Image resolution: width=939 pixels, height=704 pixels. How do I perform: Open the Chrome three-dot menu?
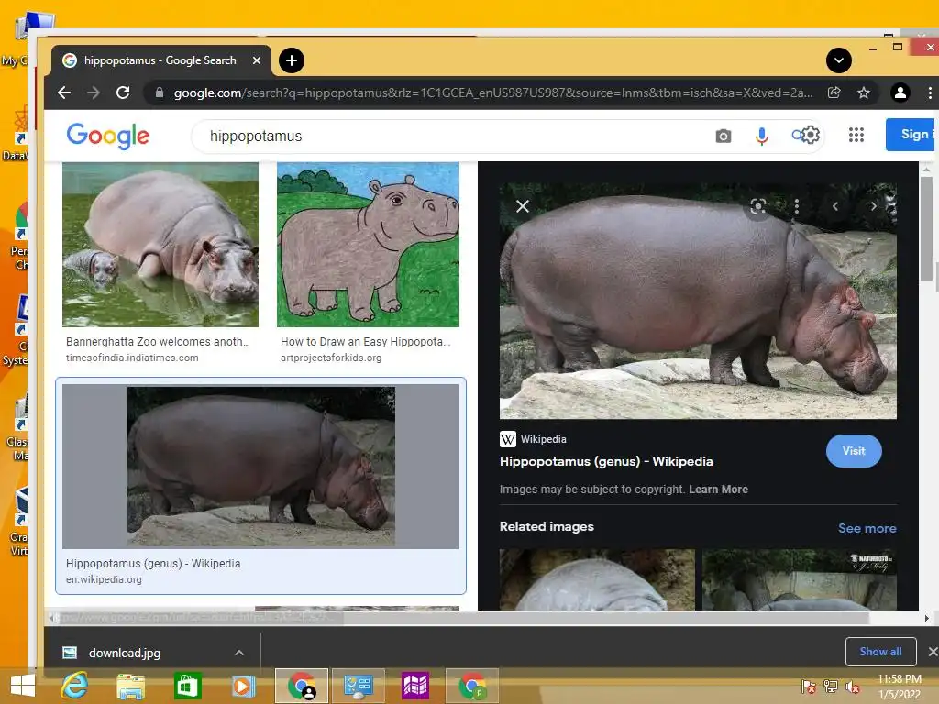coord(930,93)
